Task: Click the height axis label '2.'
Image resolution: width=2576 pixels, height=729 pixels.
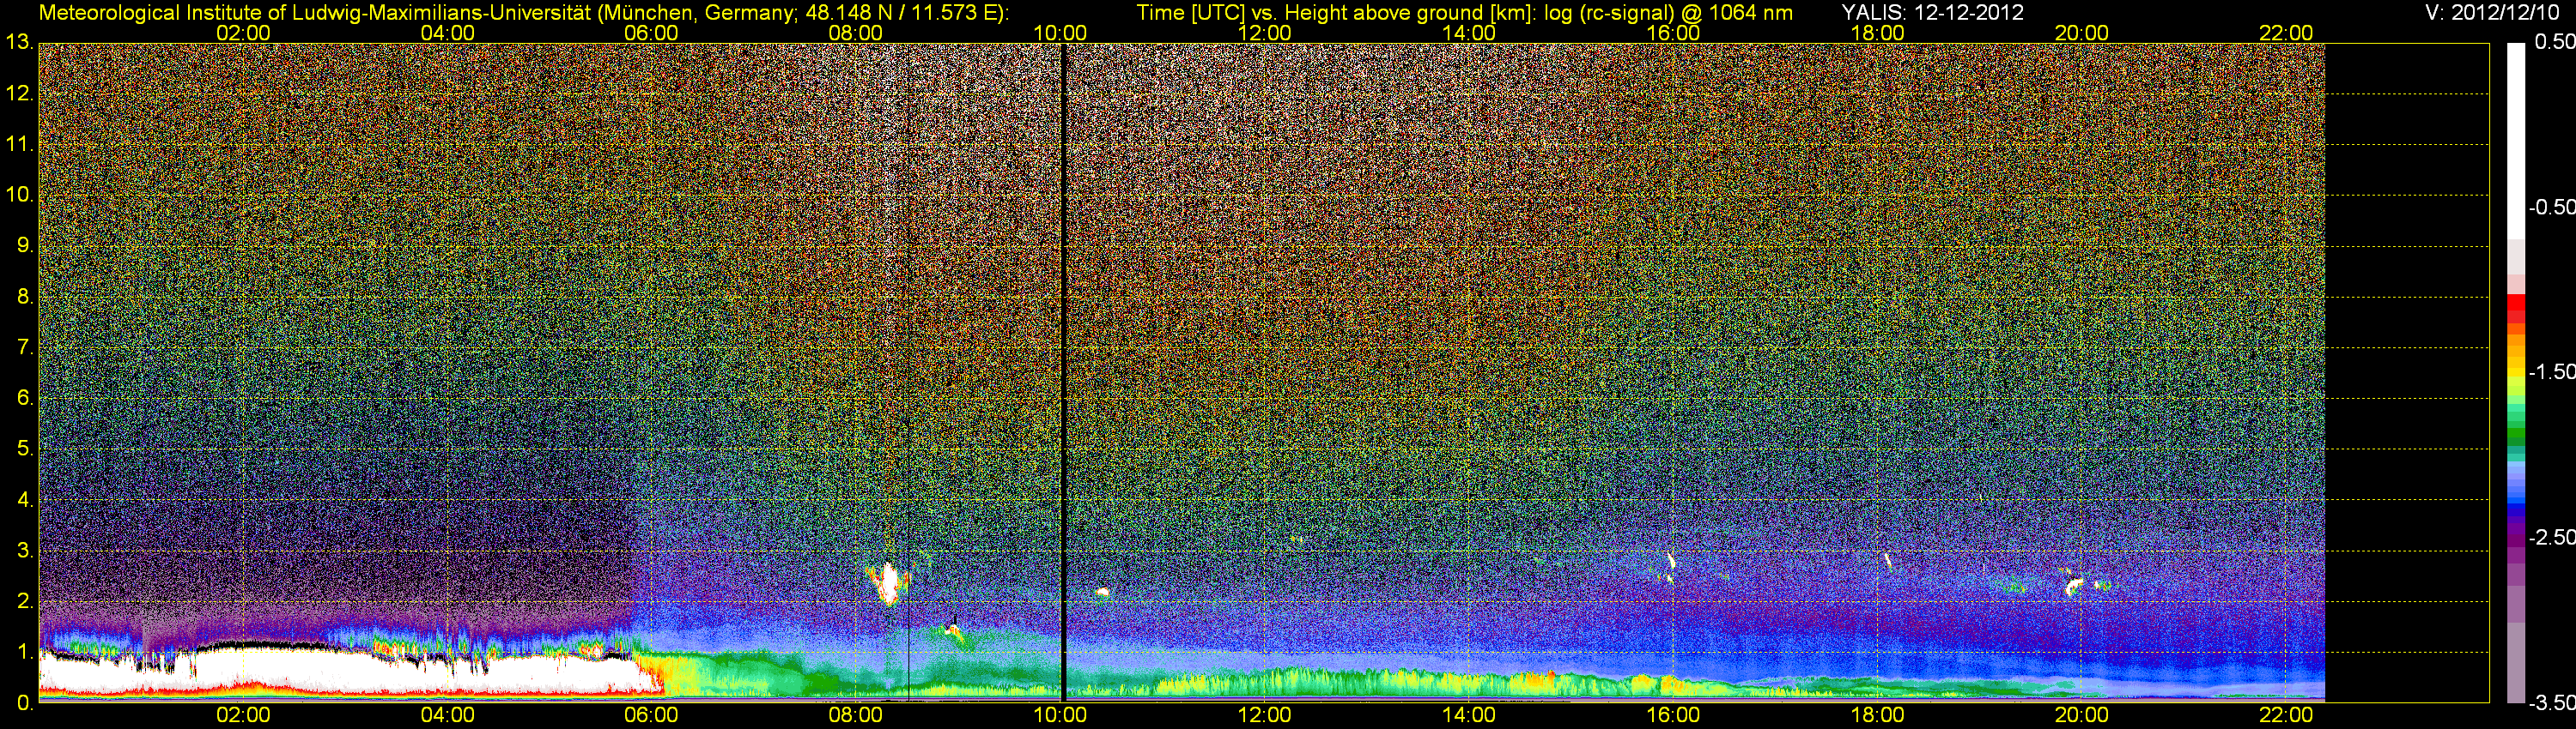Action: [25, 601]
